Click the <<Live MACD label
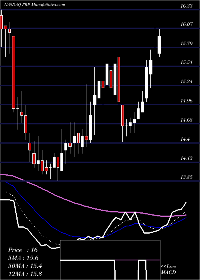 [168, 269]
